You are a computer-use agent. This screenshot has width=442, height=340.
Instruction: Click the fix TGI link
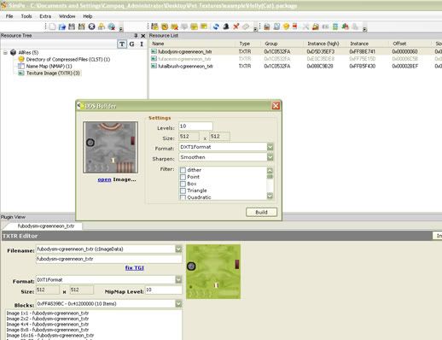[135, 268]
